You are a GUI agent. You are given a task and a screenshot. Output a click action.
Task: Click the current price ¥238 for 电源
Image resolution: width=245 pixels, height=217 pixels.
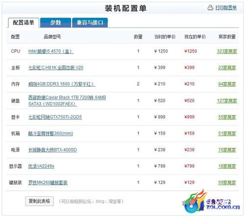pos(189,150)
